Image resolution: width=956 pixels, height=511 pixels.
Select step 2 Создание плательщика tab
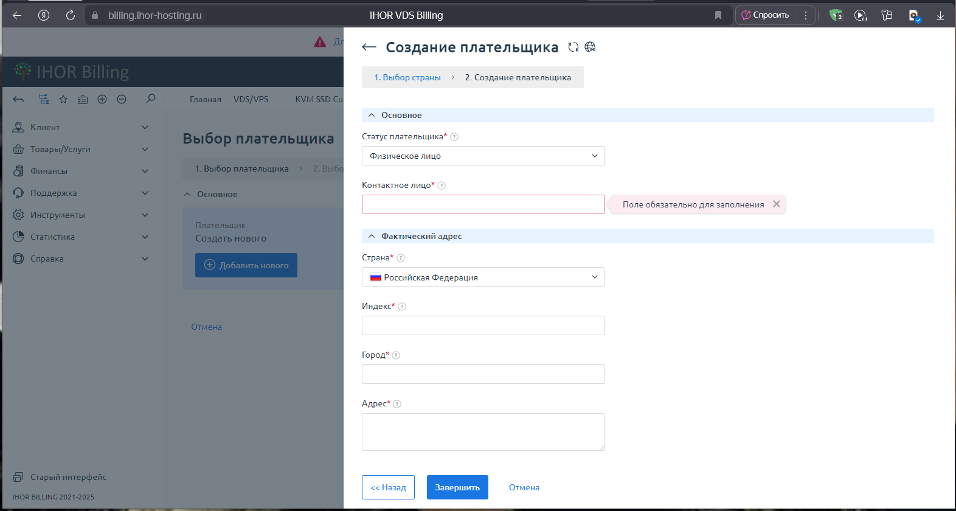point(518,77)
